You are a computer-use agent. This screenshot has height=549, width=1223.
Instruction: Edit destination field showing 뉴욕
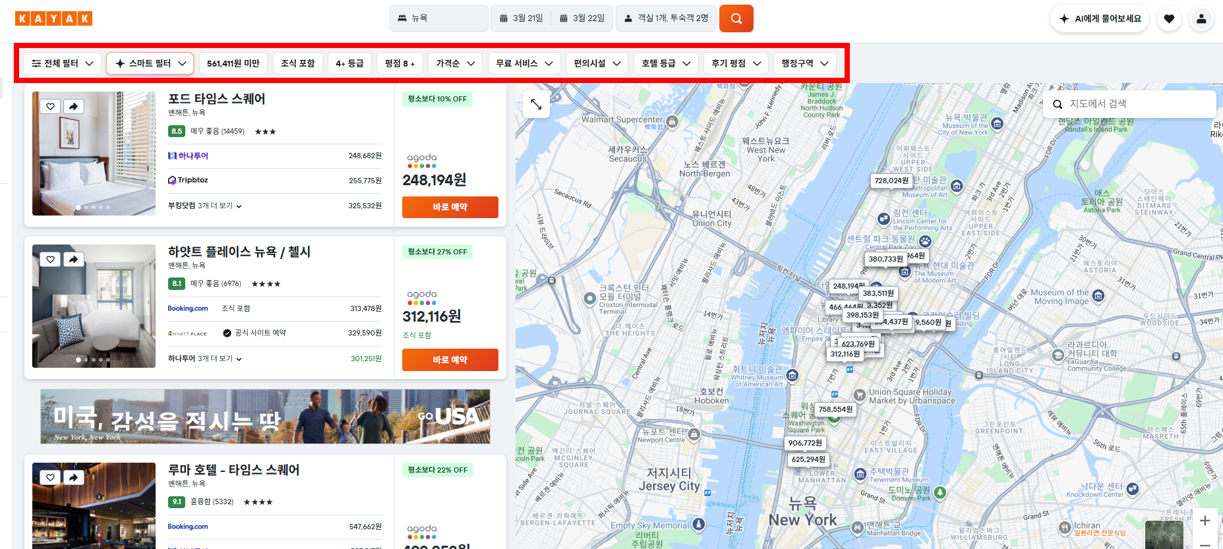(439, 18)
